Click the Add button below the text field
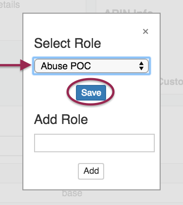The height and width of the screenshot is (205, 183). point(91,171)
